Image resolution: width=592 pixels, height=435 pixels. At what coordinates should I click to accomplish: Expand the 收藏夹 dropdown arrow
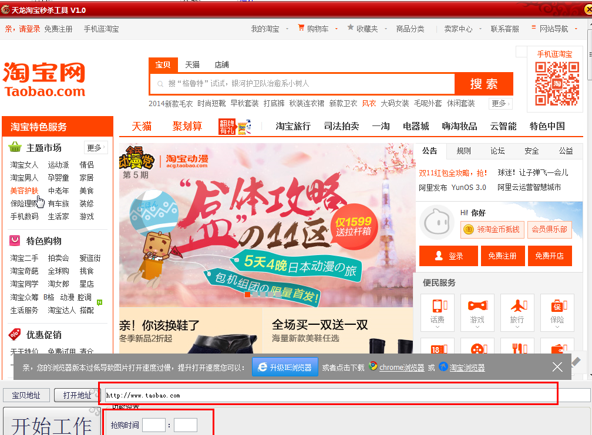(385, 29)
